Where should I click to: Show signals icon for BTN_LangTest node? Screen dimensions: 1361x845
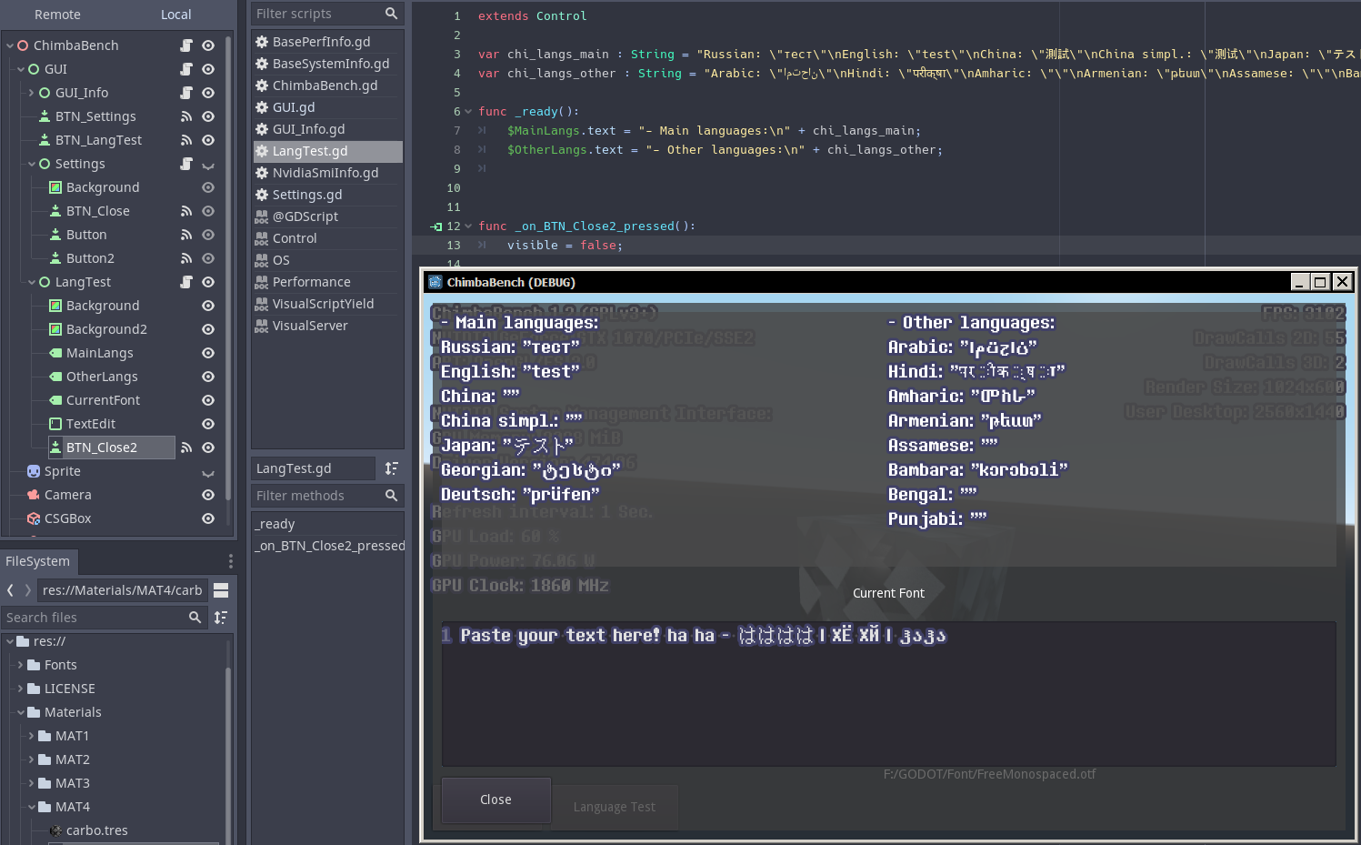(x=186, y=140)
